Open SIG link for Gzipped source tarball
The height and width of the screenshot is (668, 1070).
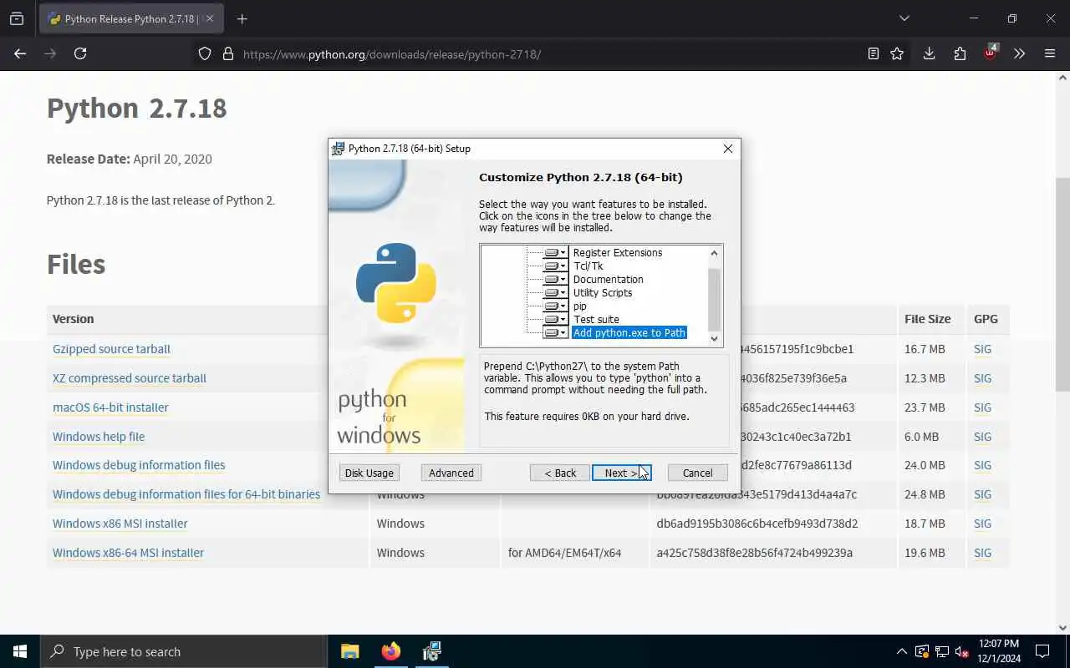[982, 349]
